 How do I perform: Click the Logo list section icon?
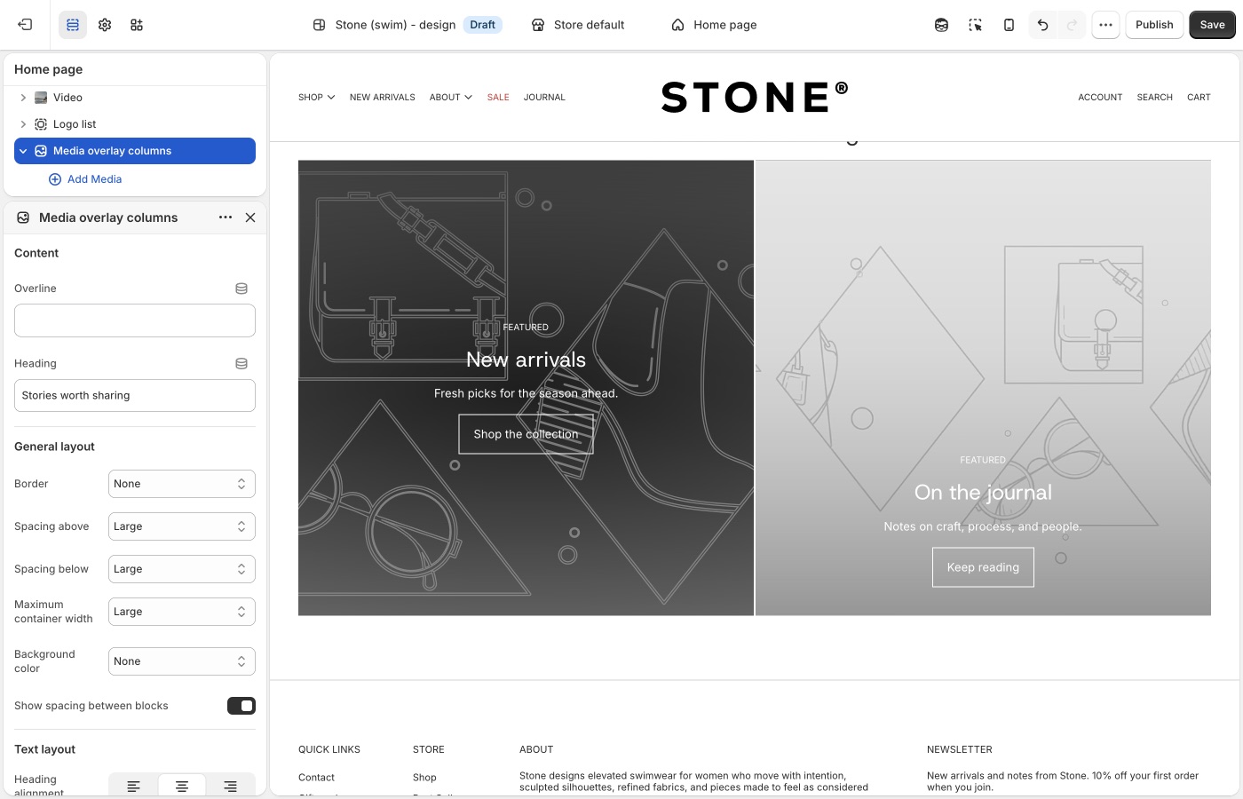[41, 124]
